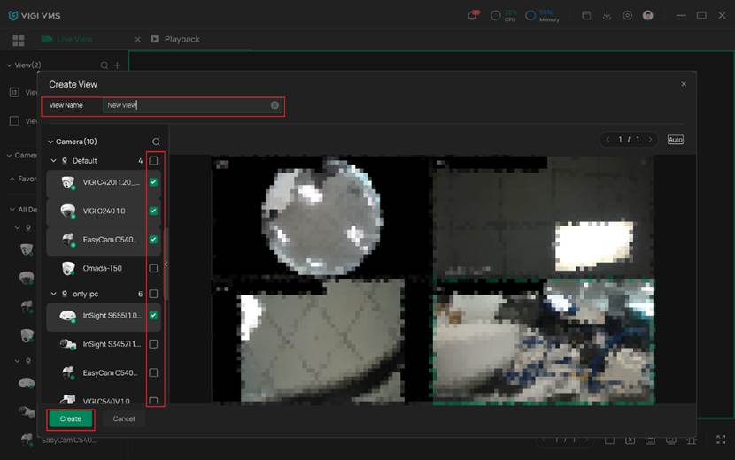735x460 pixels.
Task: Open the user account avatar
Action: (x=648, y=15)
